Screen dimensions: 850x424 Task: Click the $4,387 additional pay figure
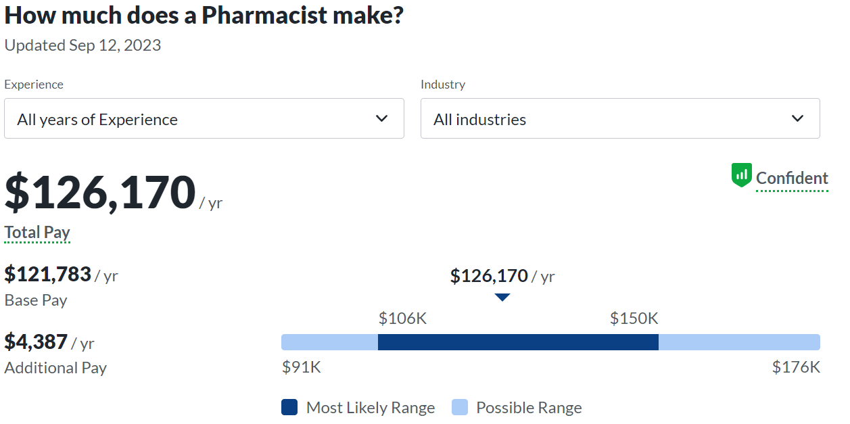[36, 342]
